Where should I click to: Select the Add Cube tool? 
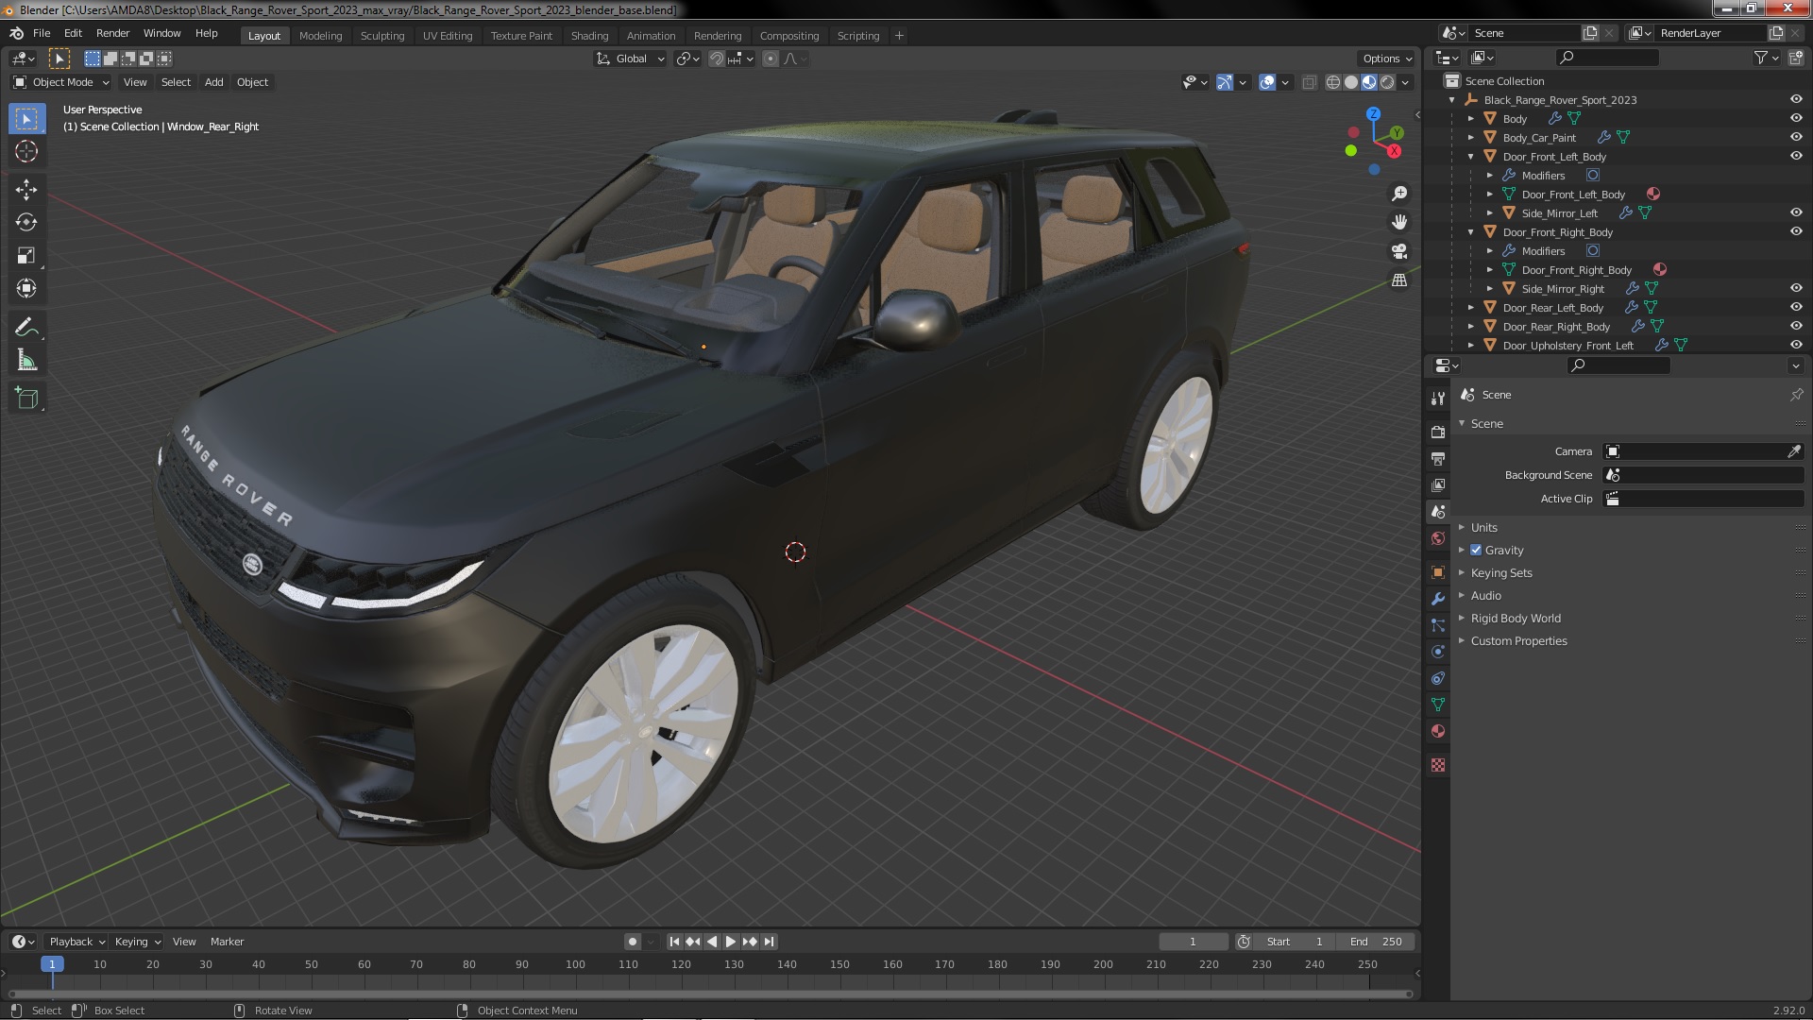tap(26, 399)
